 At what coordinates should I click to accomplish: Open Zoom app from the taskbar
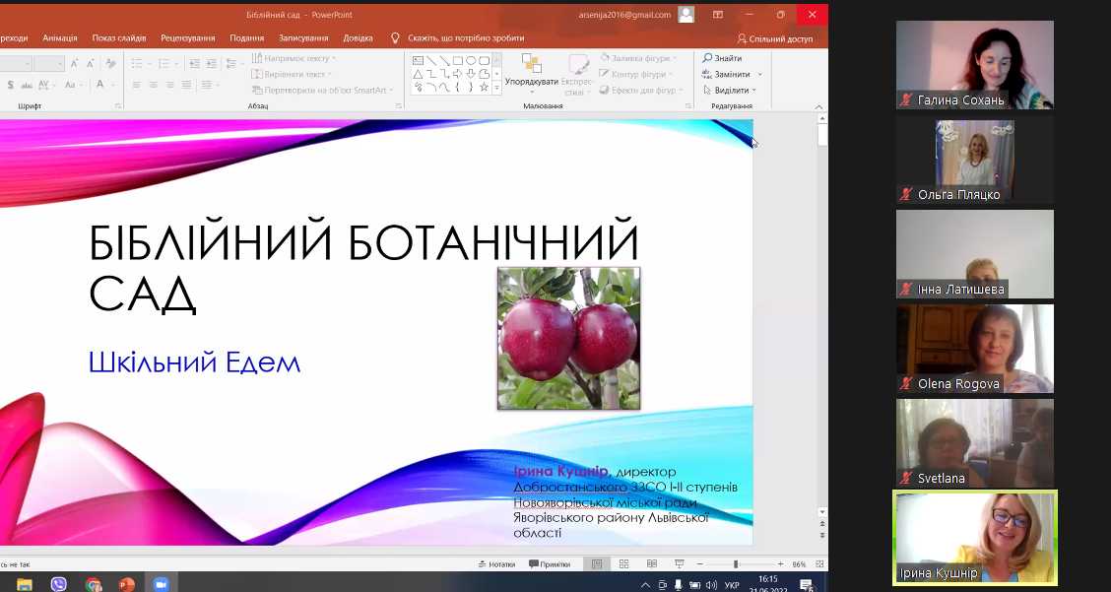click(161, 584)
